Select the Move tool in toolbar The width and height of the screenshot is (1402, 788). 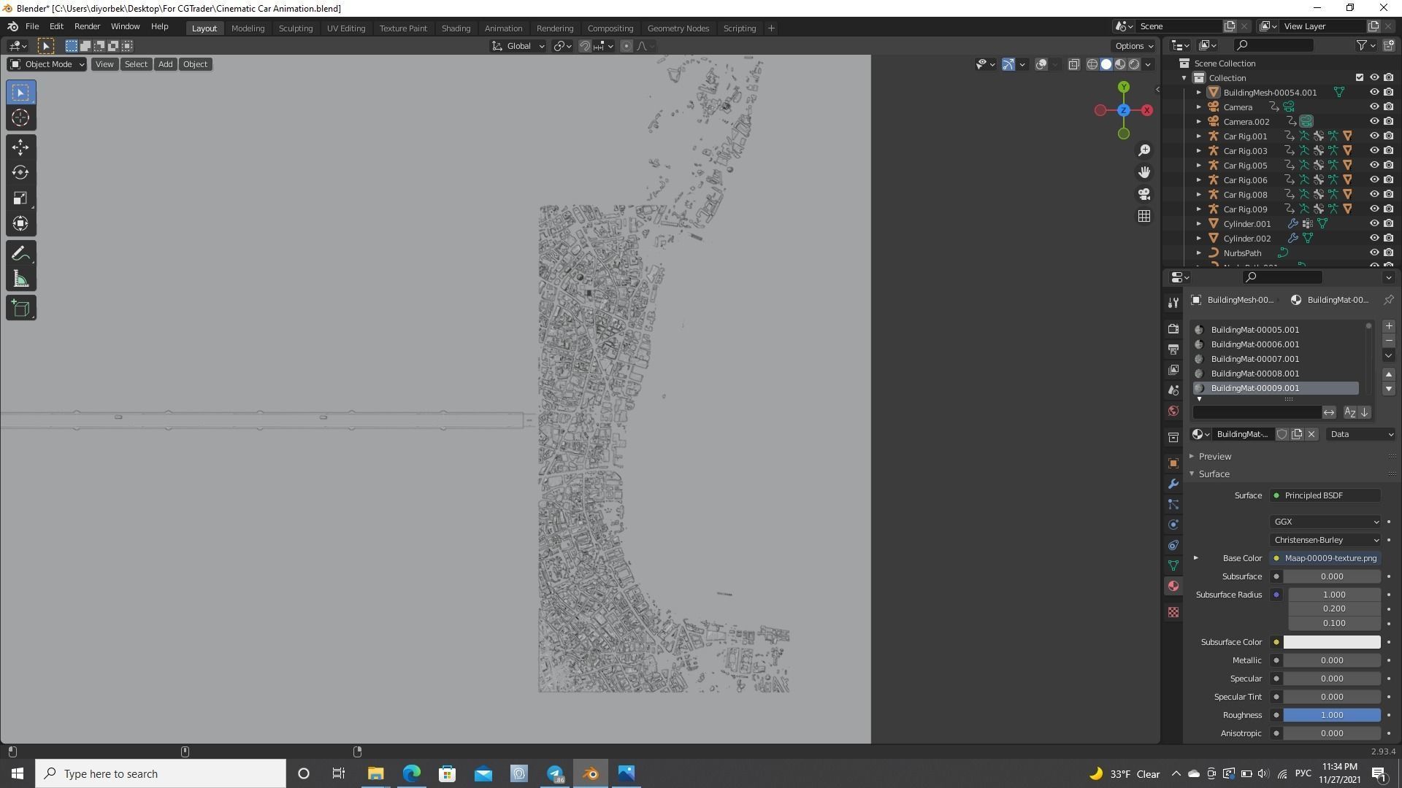click(x=20, y=147)
